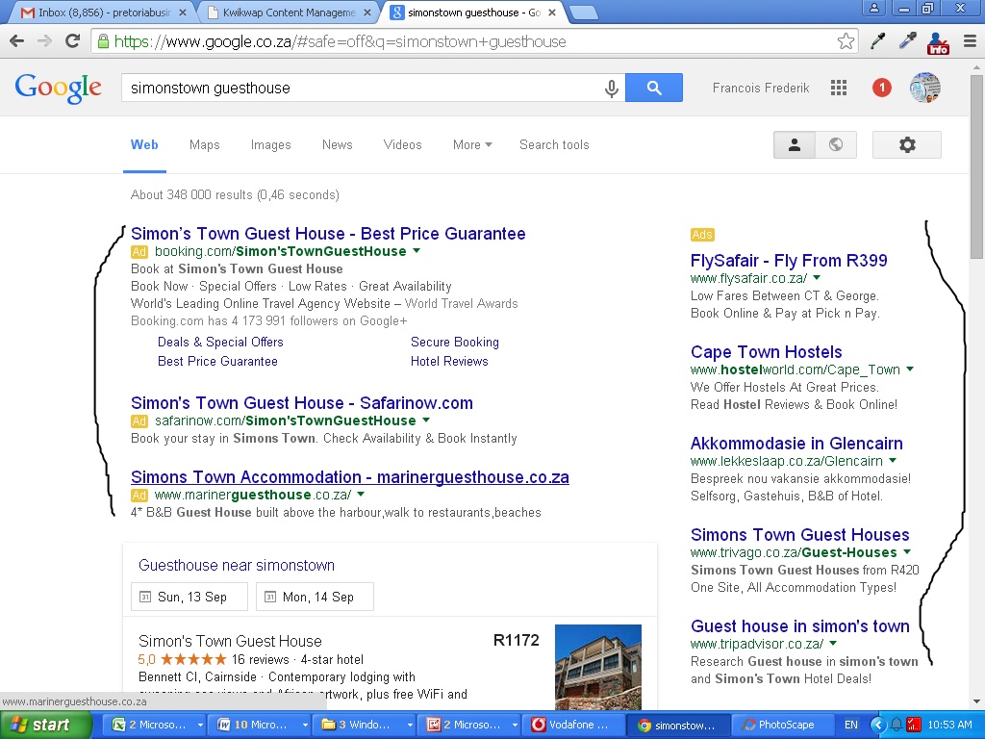Image resolution: width=985 pixels, height=739 pixels.
Task: Expand safarinow.com ad URL dropdown arrow
Action: point(426,420)
